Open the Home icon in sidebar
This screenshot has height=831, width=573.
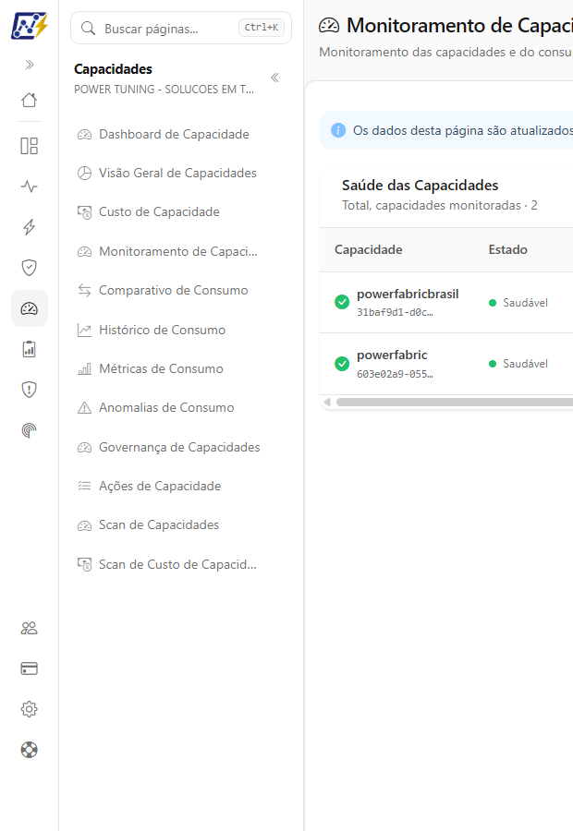click(30, 100)
